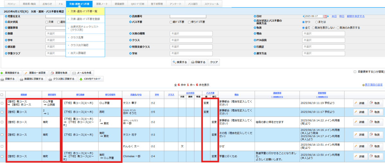Screen dimensions: 385x163
Task: Sort by 更新時間 column header
Action: tap(322, 93)
